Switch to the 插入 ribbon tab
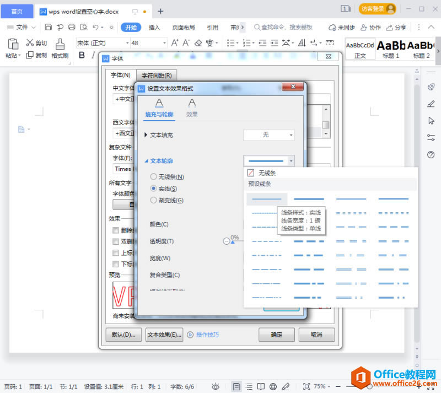Screen dimensions: 441x393 click(154, 28)
